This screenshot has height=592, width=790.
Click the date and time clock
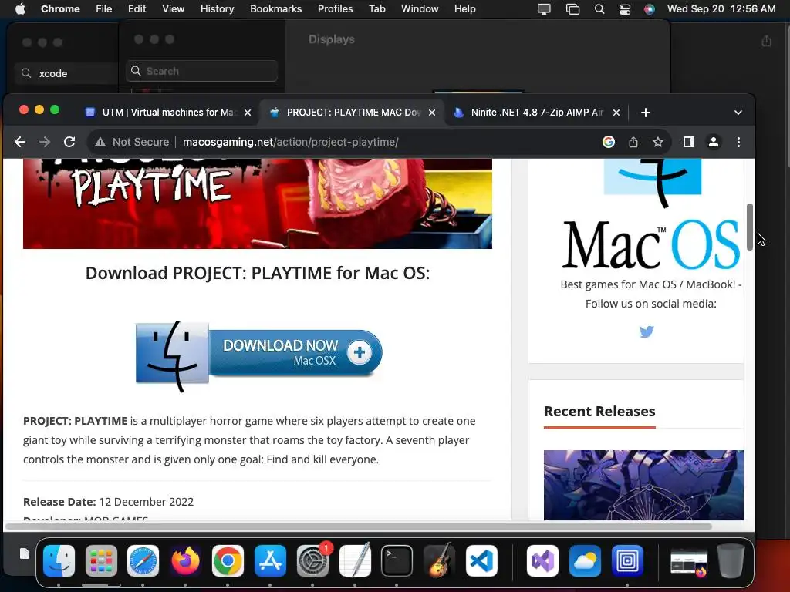click(x=721, y=9)
